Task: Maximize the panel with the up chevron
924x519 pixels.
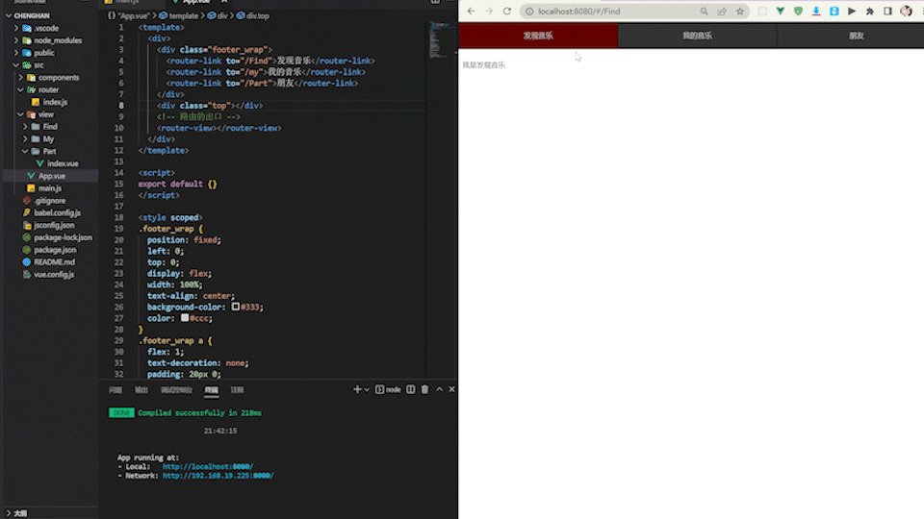Action: click(439, 389)
